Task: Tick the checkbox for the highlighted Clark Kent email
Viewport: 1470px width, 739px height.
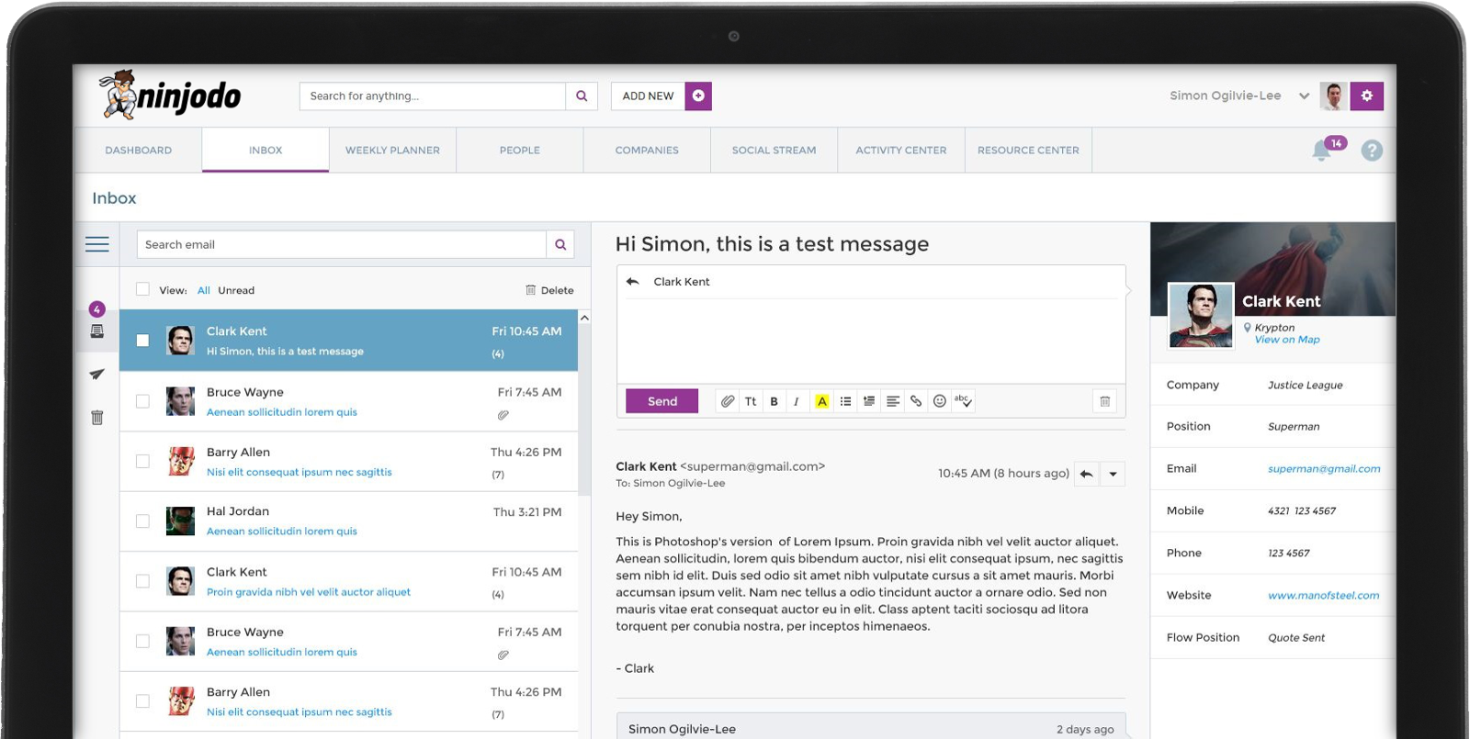Action: pos(142,341)
